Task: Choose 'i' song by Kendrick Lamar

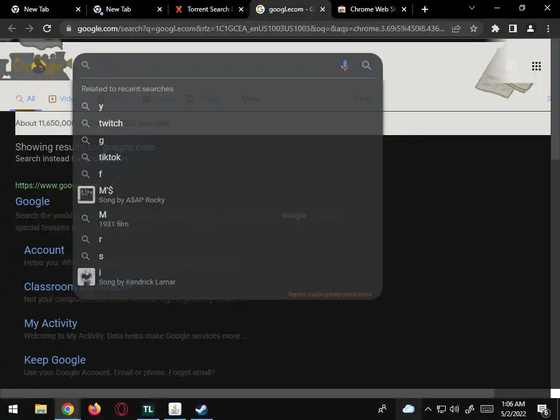Action: [227, 277]
